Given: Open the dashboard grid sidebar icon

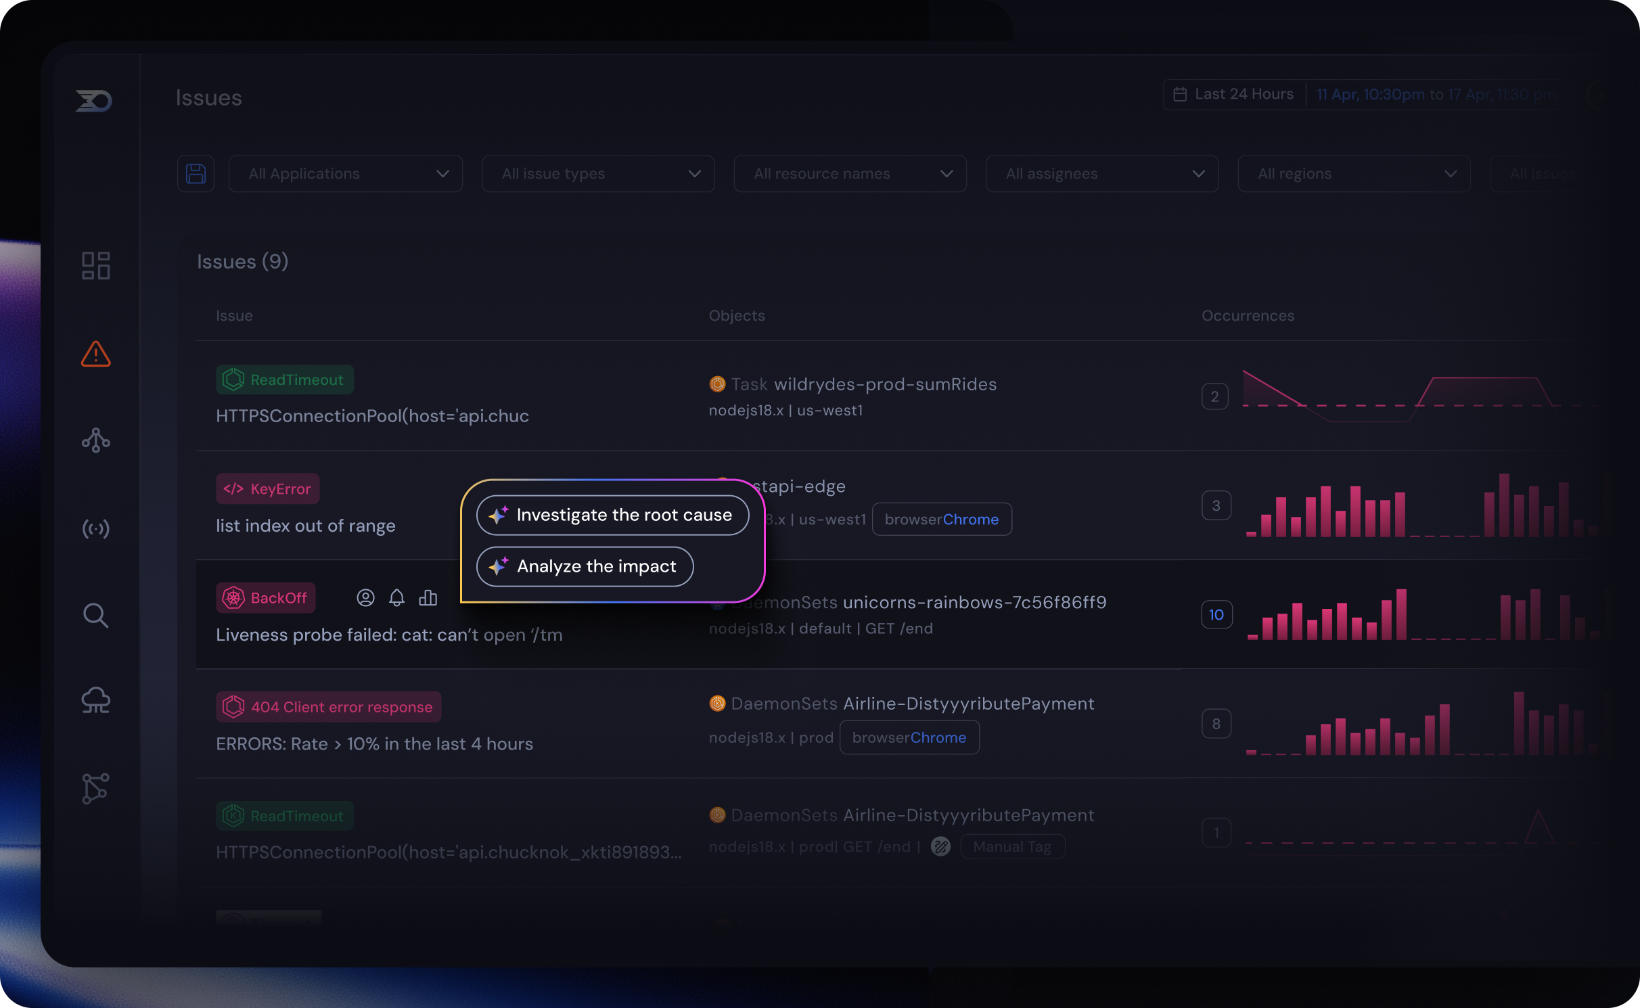Looking at the screenshot, I should (x=95, y=265).
